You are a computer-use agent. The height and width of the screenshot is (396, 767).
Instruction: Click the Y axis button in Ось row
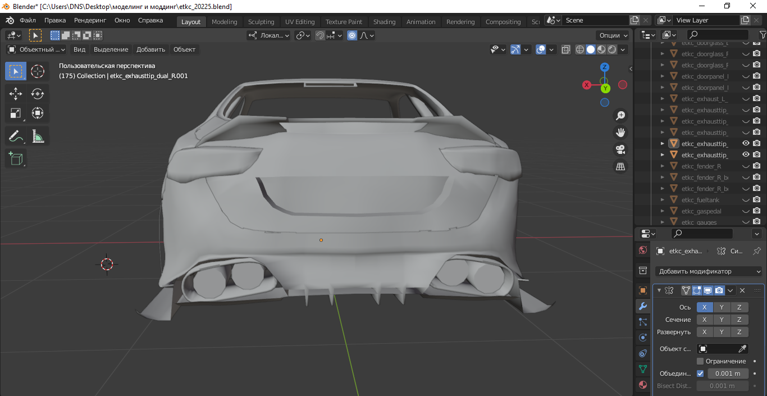722,307
